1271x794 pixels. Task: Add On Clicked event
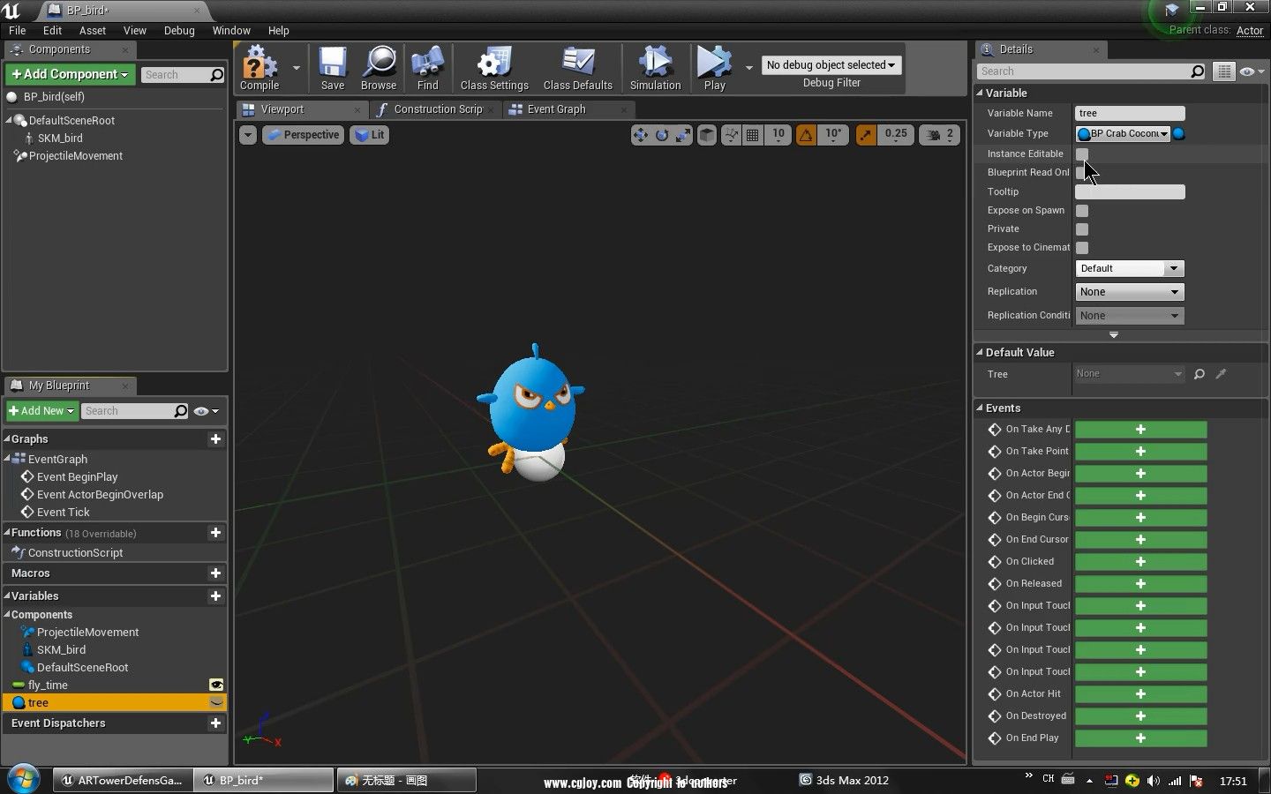click(x=1140, y=562)
